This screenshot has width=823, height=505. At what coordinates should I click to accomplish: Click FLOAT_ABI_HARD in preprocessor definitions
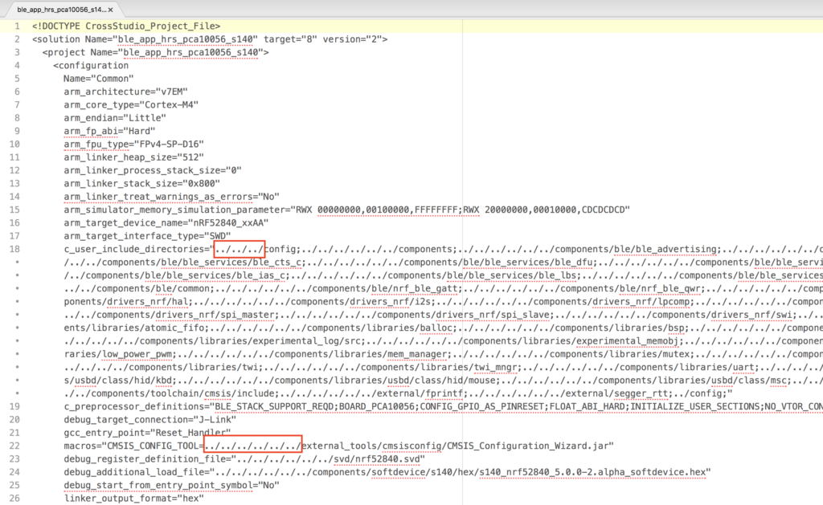[588, 406]
